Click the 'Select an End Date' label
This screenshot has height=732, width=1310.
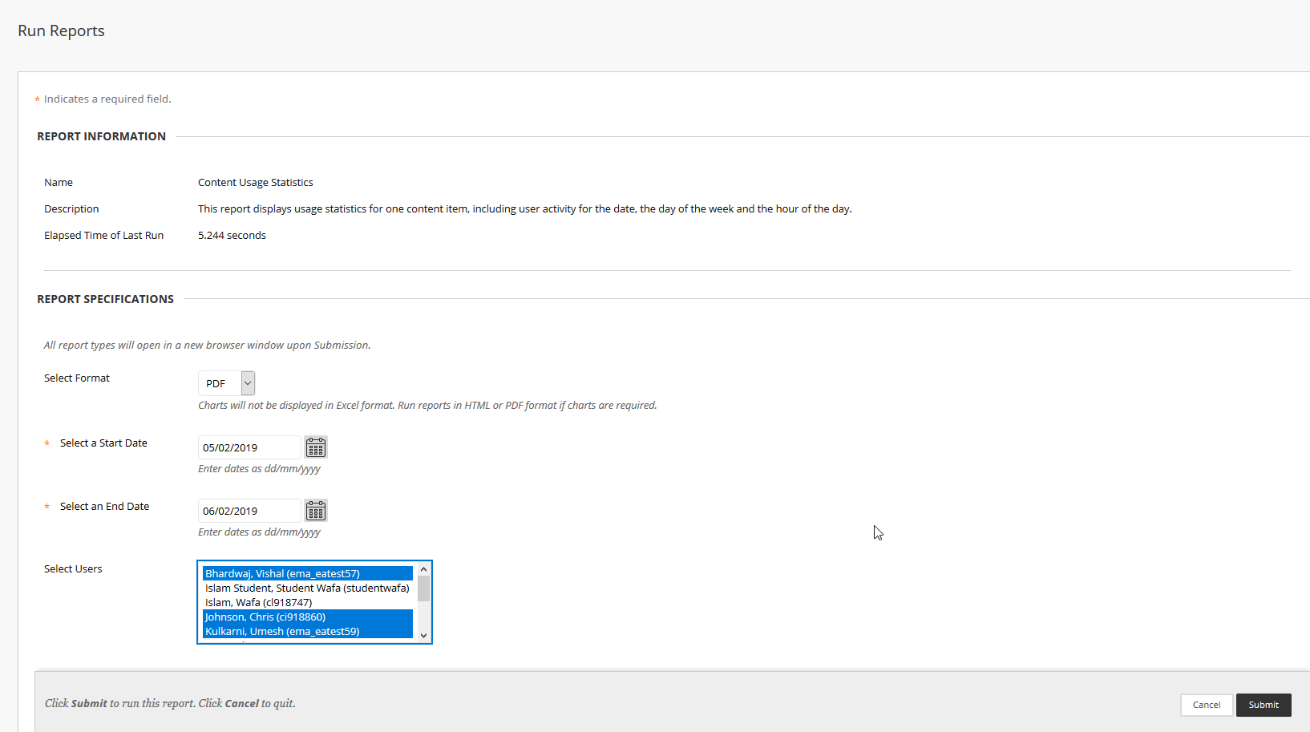104,506
